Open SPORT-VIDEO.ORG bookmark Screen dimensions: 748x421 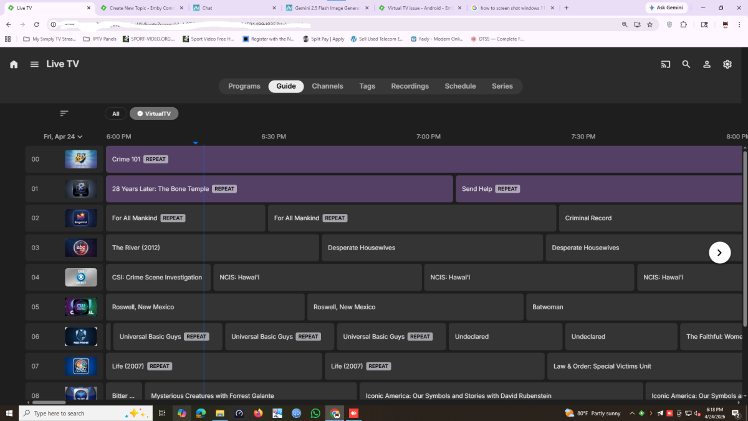pos(149,39)
